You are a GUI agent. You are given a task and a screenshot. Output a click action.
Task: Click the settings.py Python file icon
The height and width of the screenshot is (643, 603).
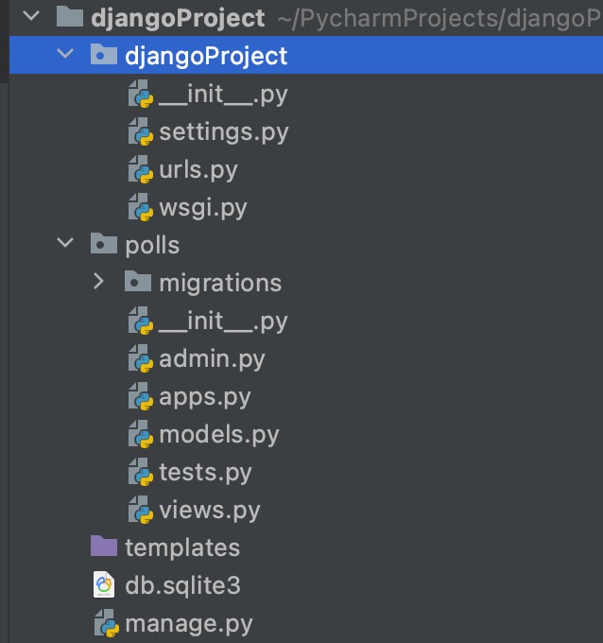pos(141,131)
